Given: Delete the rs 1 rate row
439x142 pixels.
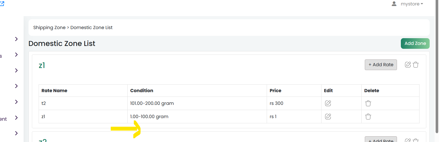Looking at the screenshot, I should point(368,117).
